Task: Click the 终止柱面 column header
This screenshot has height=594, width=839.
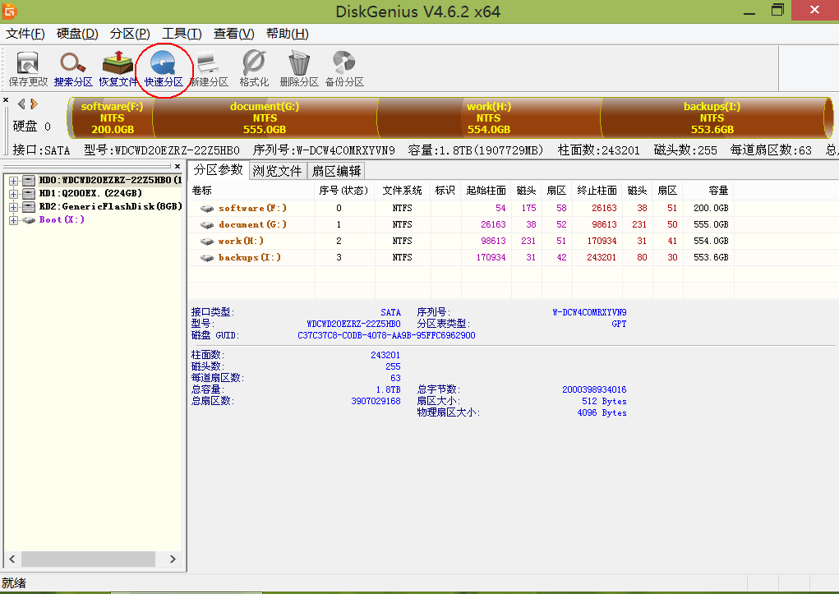Action: pos(597,191)
